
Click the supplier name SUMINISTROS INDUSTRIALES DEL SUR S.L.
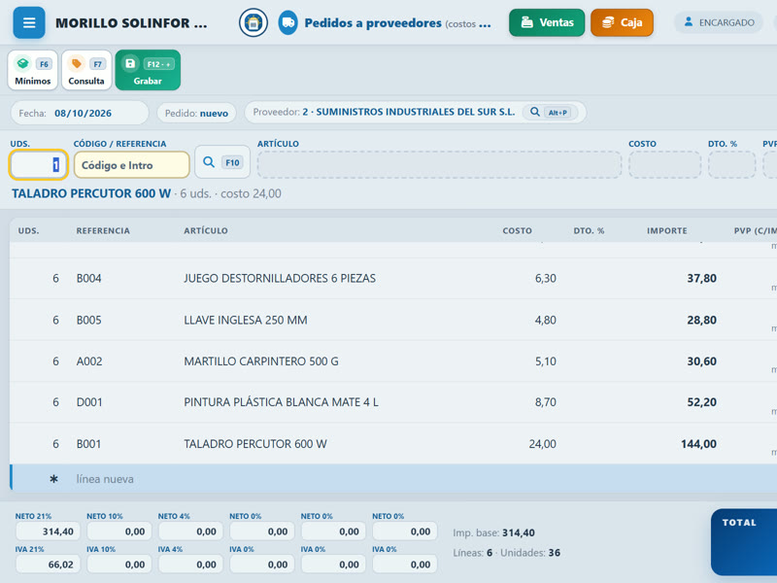416,112
